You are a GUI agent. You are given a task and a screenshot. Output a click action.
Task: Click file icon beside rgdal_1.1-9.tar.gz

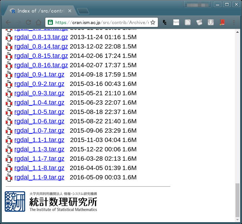[9, 178]
